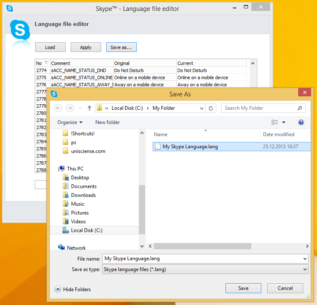Screen dimensions: 317x305
Task: Click Comment column header in editor
Action: pos(82,63)
